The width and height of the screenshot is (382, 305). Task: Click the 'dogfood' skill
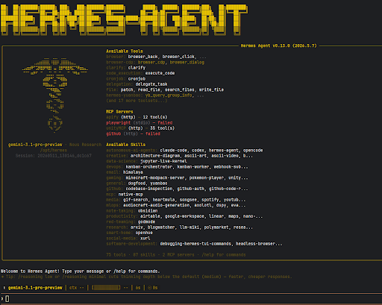point(137,183)
